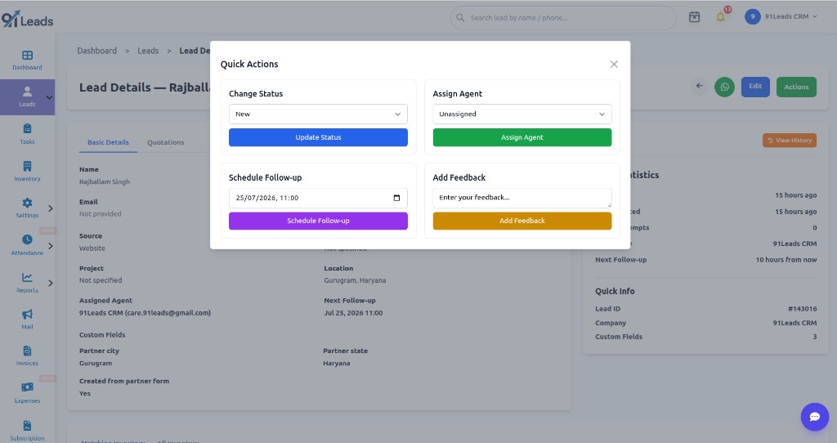Click the '10 hours from now' text
The image size is (837, 443).
(x=786, y=260)
